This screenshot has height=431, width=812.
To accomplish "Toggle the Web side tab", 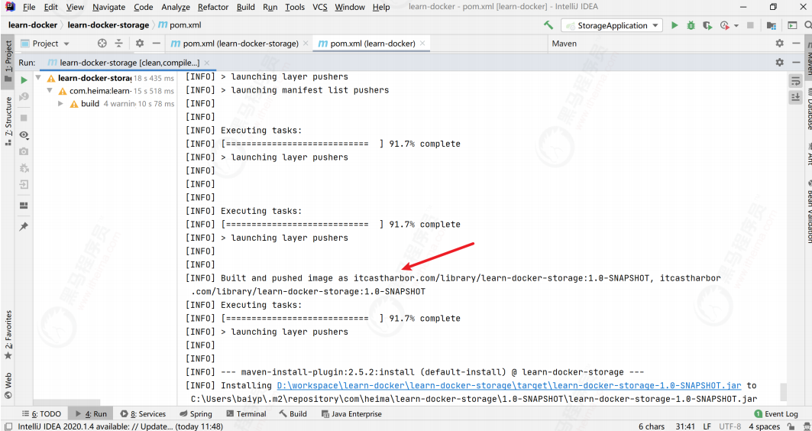I will click(8, 386).
